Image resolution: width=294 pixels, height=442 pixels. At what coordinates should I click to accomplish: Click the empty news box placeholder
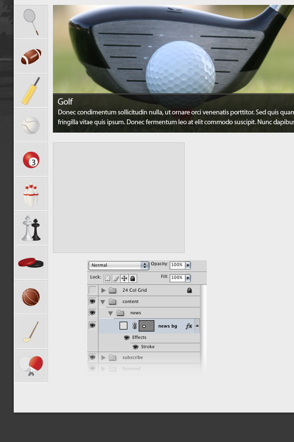[x=119, y=197]
